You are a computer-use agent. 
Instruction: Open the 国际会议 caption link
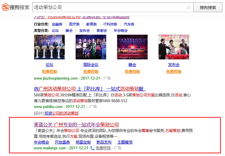(91, 65)
